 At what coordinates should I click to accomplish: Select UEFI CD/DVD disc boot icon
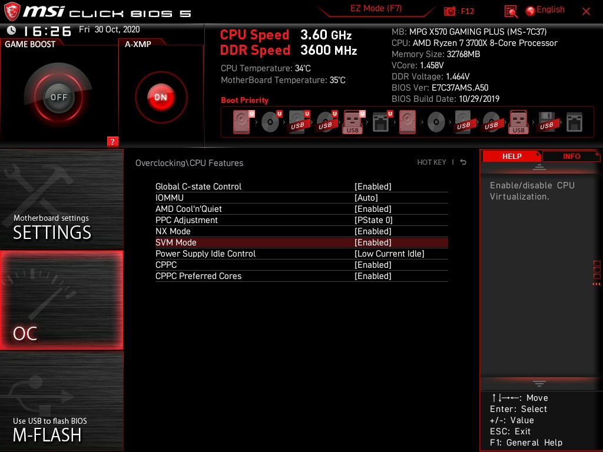coord(271,122)
